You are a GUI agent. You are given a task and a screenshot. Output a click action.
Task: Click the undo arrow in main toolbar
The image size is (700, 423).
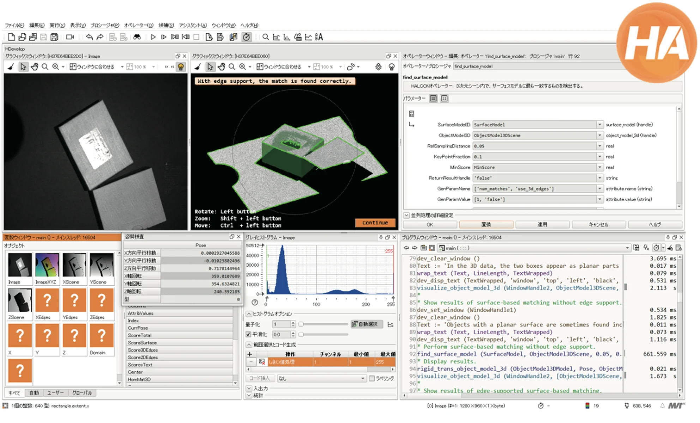tap(89, 37)
